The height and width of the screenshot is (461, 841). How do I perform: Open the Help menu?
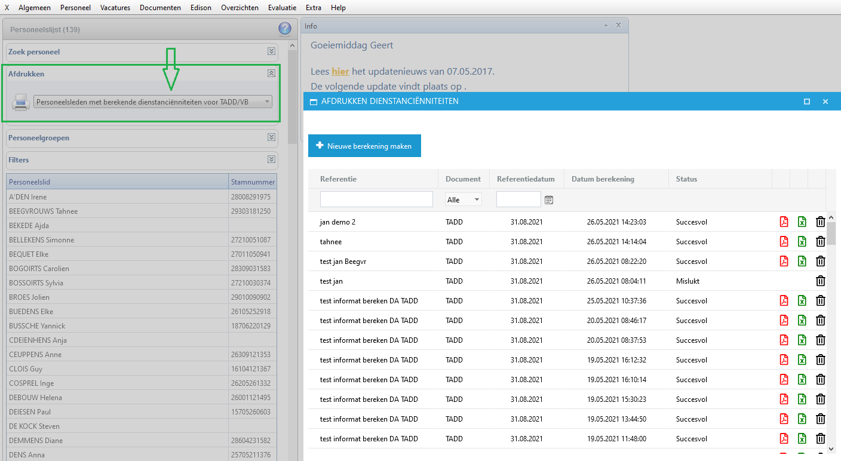(338, 8)
